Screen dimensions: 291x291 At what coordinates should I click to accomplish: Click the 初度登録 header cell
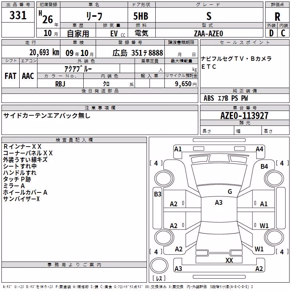point(48,5)
